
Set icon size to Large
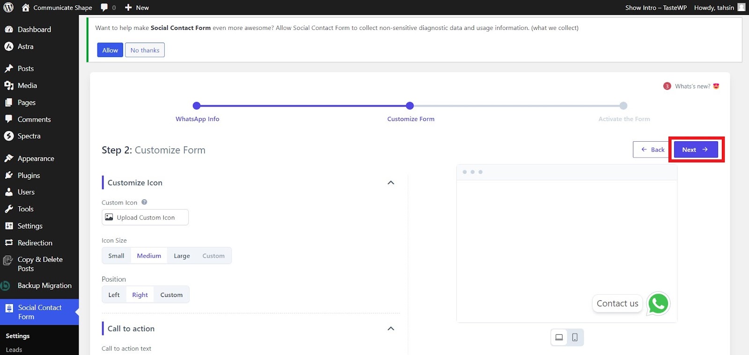pos(182,256)
